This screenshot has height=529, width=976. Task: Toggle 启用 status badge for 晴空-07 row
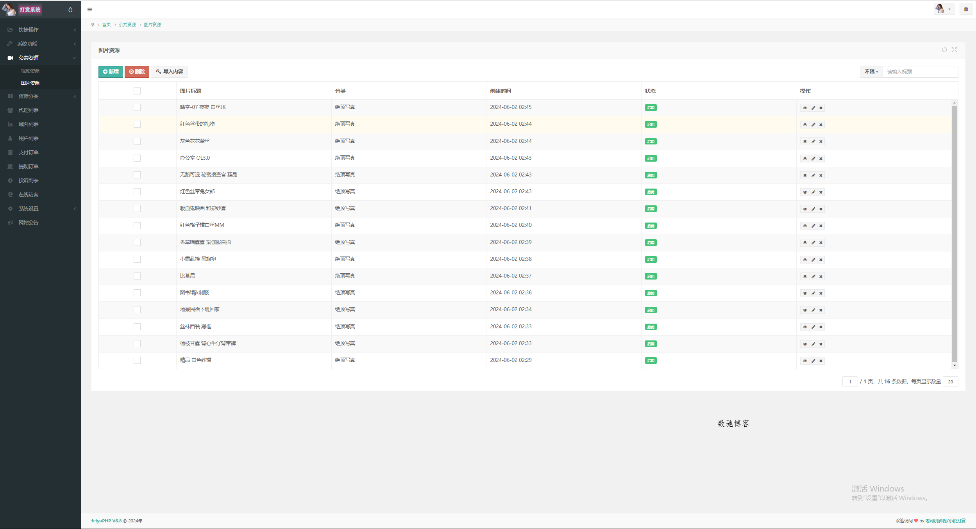[x=651, y=108]
